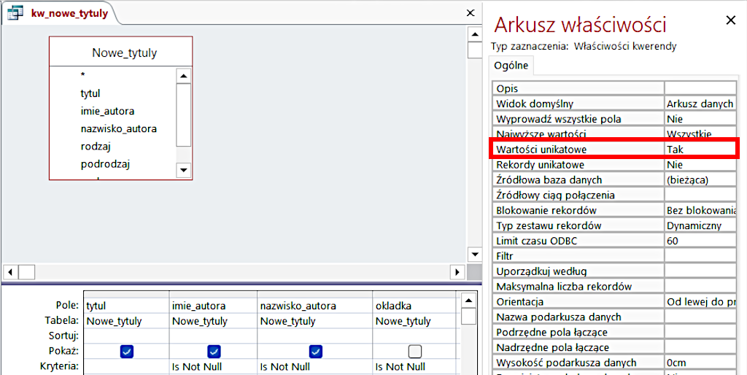Click Źródłowy ciąg połączenia value field
The height and width of the screenshot is (375, 747).
coord(701,196)
